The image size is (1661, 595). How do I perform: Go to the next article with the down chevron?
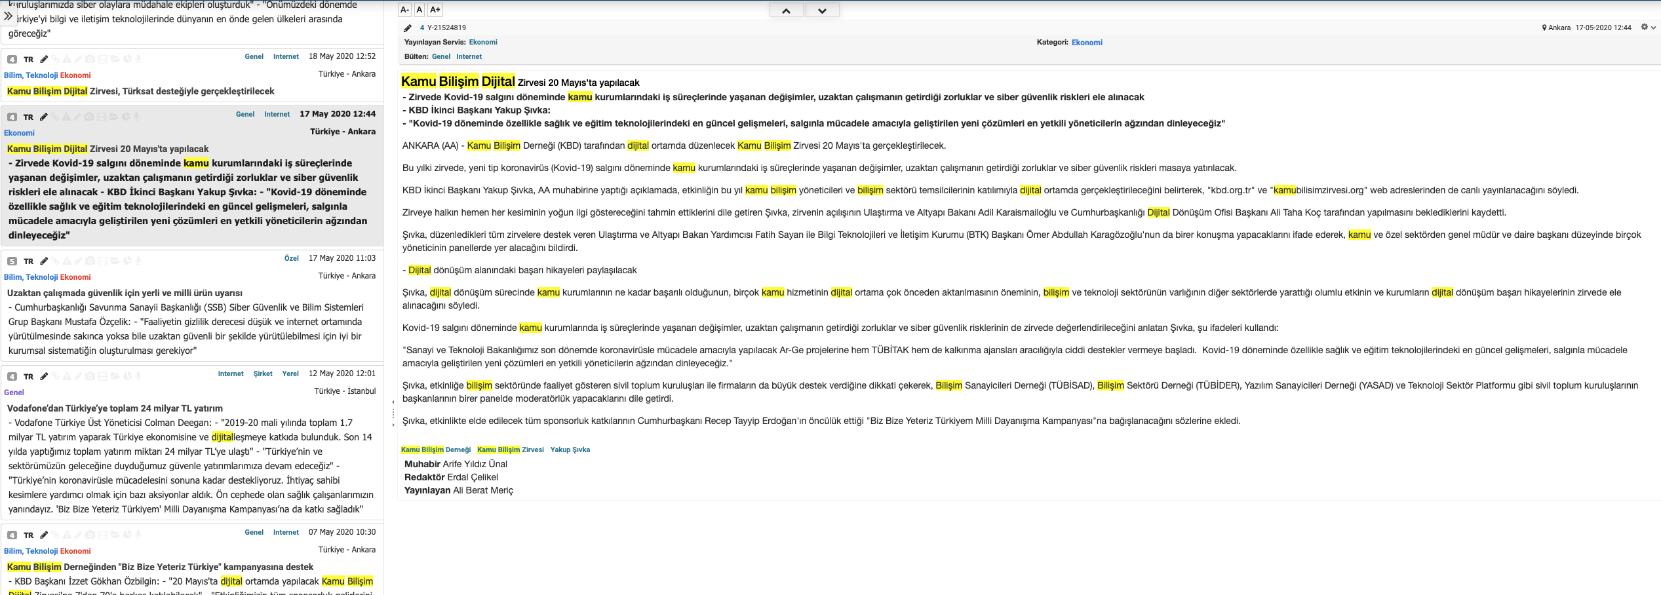[822, 10]
